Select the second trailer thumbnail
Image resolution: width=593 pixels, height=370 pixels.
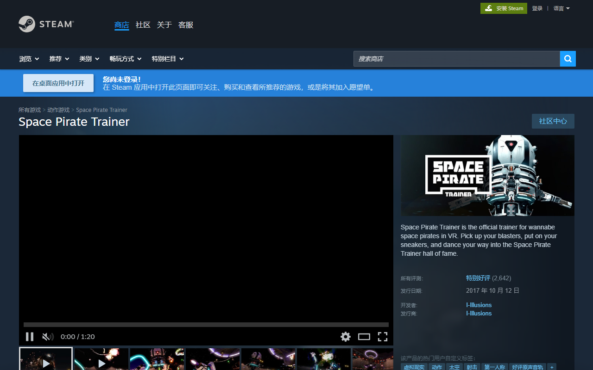click(x=101, y=359)
